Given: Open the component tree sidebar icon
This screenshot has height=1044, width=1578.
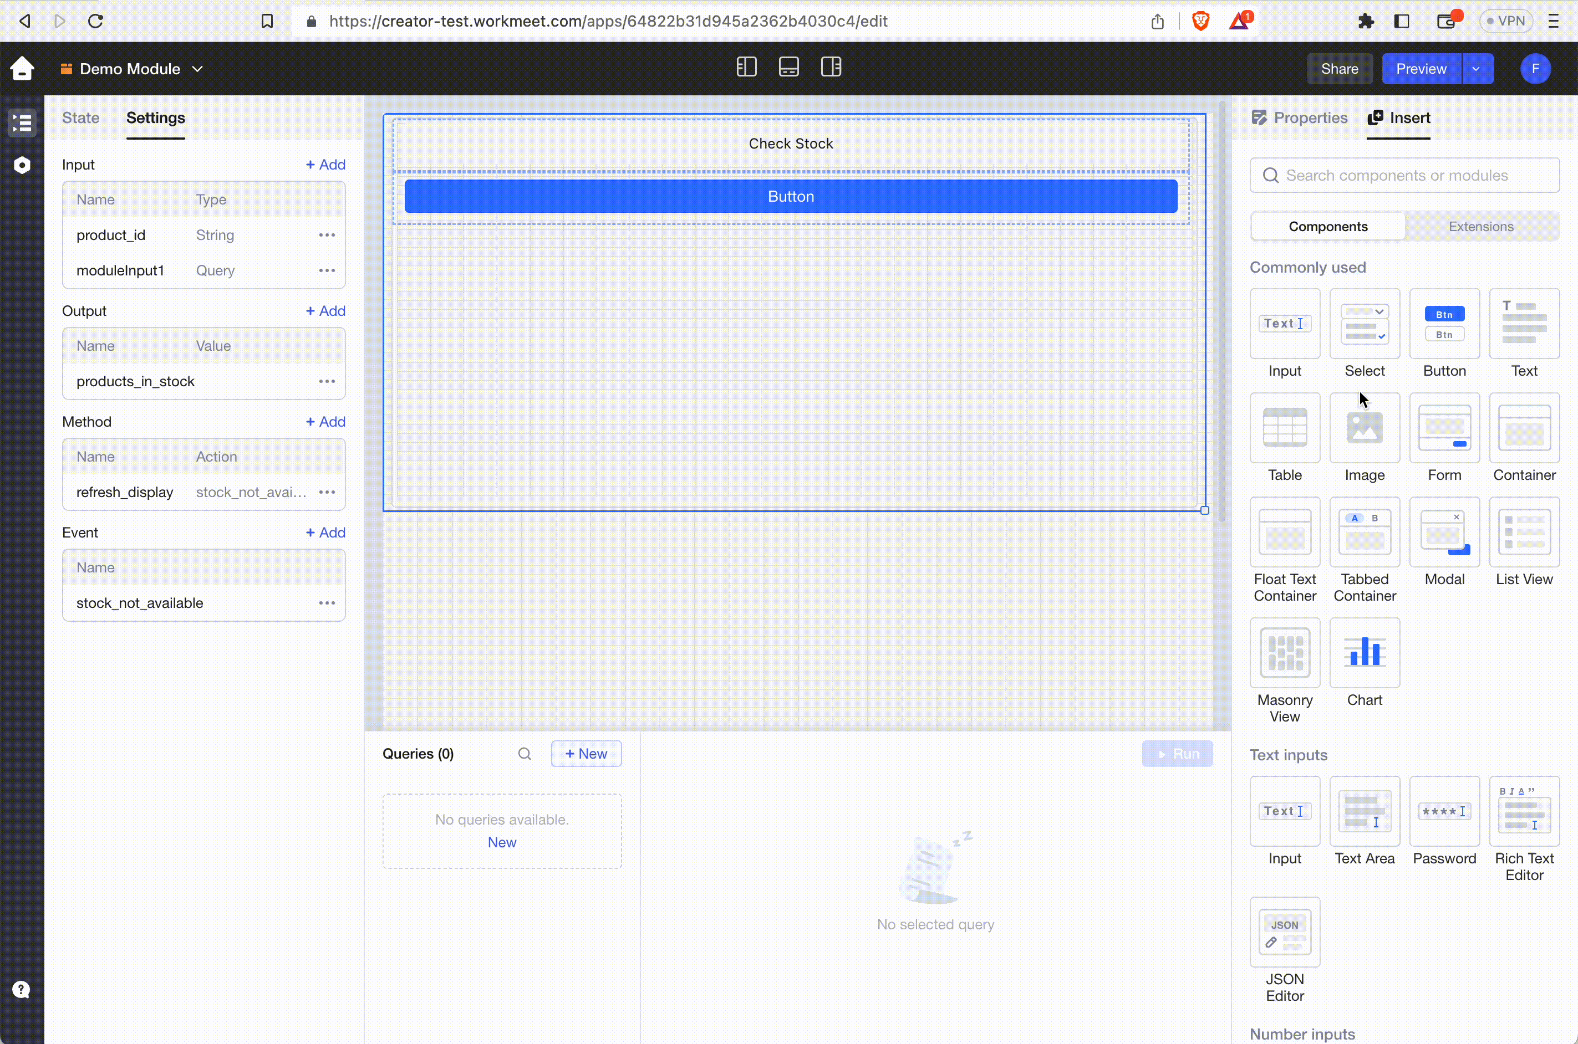Looking at the screenshot, I should (22, 123).
